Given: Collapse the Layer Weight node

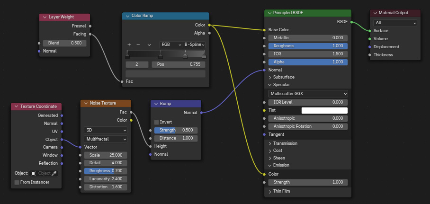Looking at the screenshot, I should pos(45,17).
